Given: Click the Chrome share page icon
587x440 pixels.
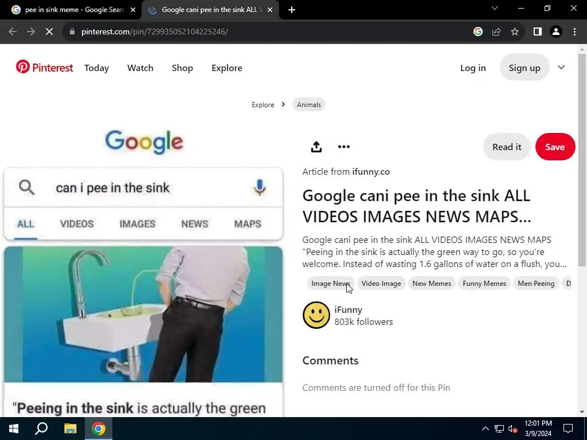Looking at the screenshot, I should click(496, 32).
